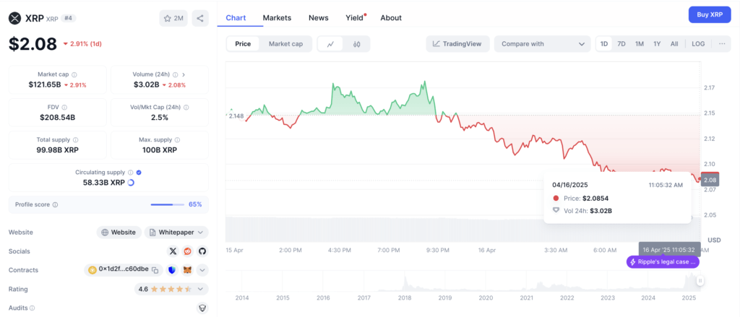Open the GitHub social link

coord(202,251)
